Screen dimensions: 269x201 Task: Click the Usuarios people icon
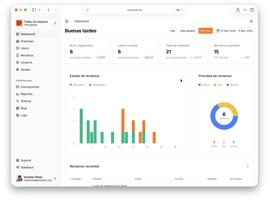[x=17, y=62]
